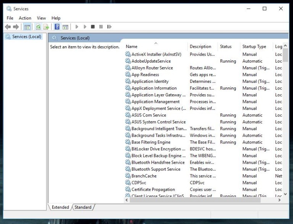The height and width of the screenshot is (224, 293).
Task: Sort by the Description column header
Action: 203,47
